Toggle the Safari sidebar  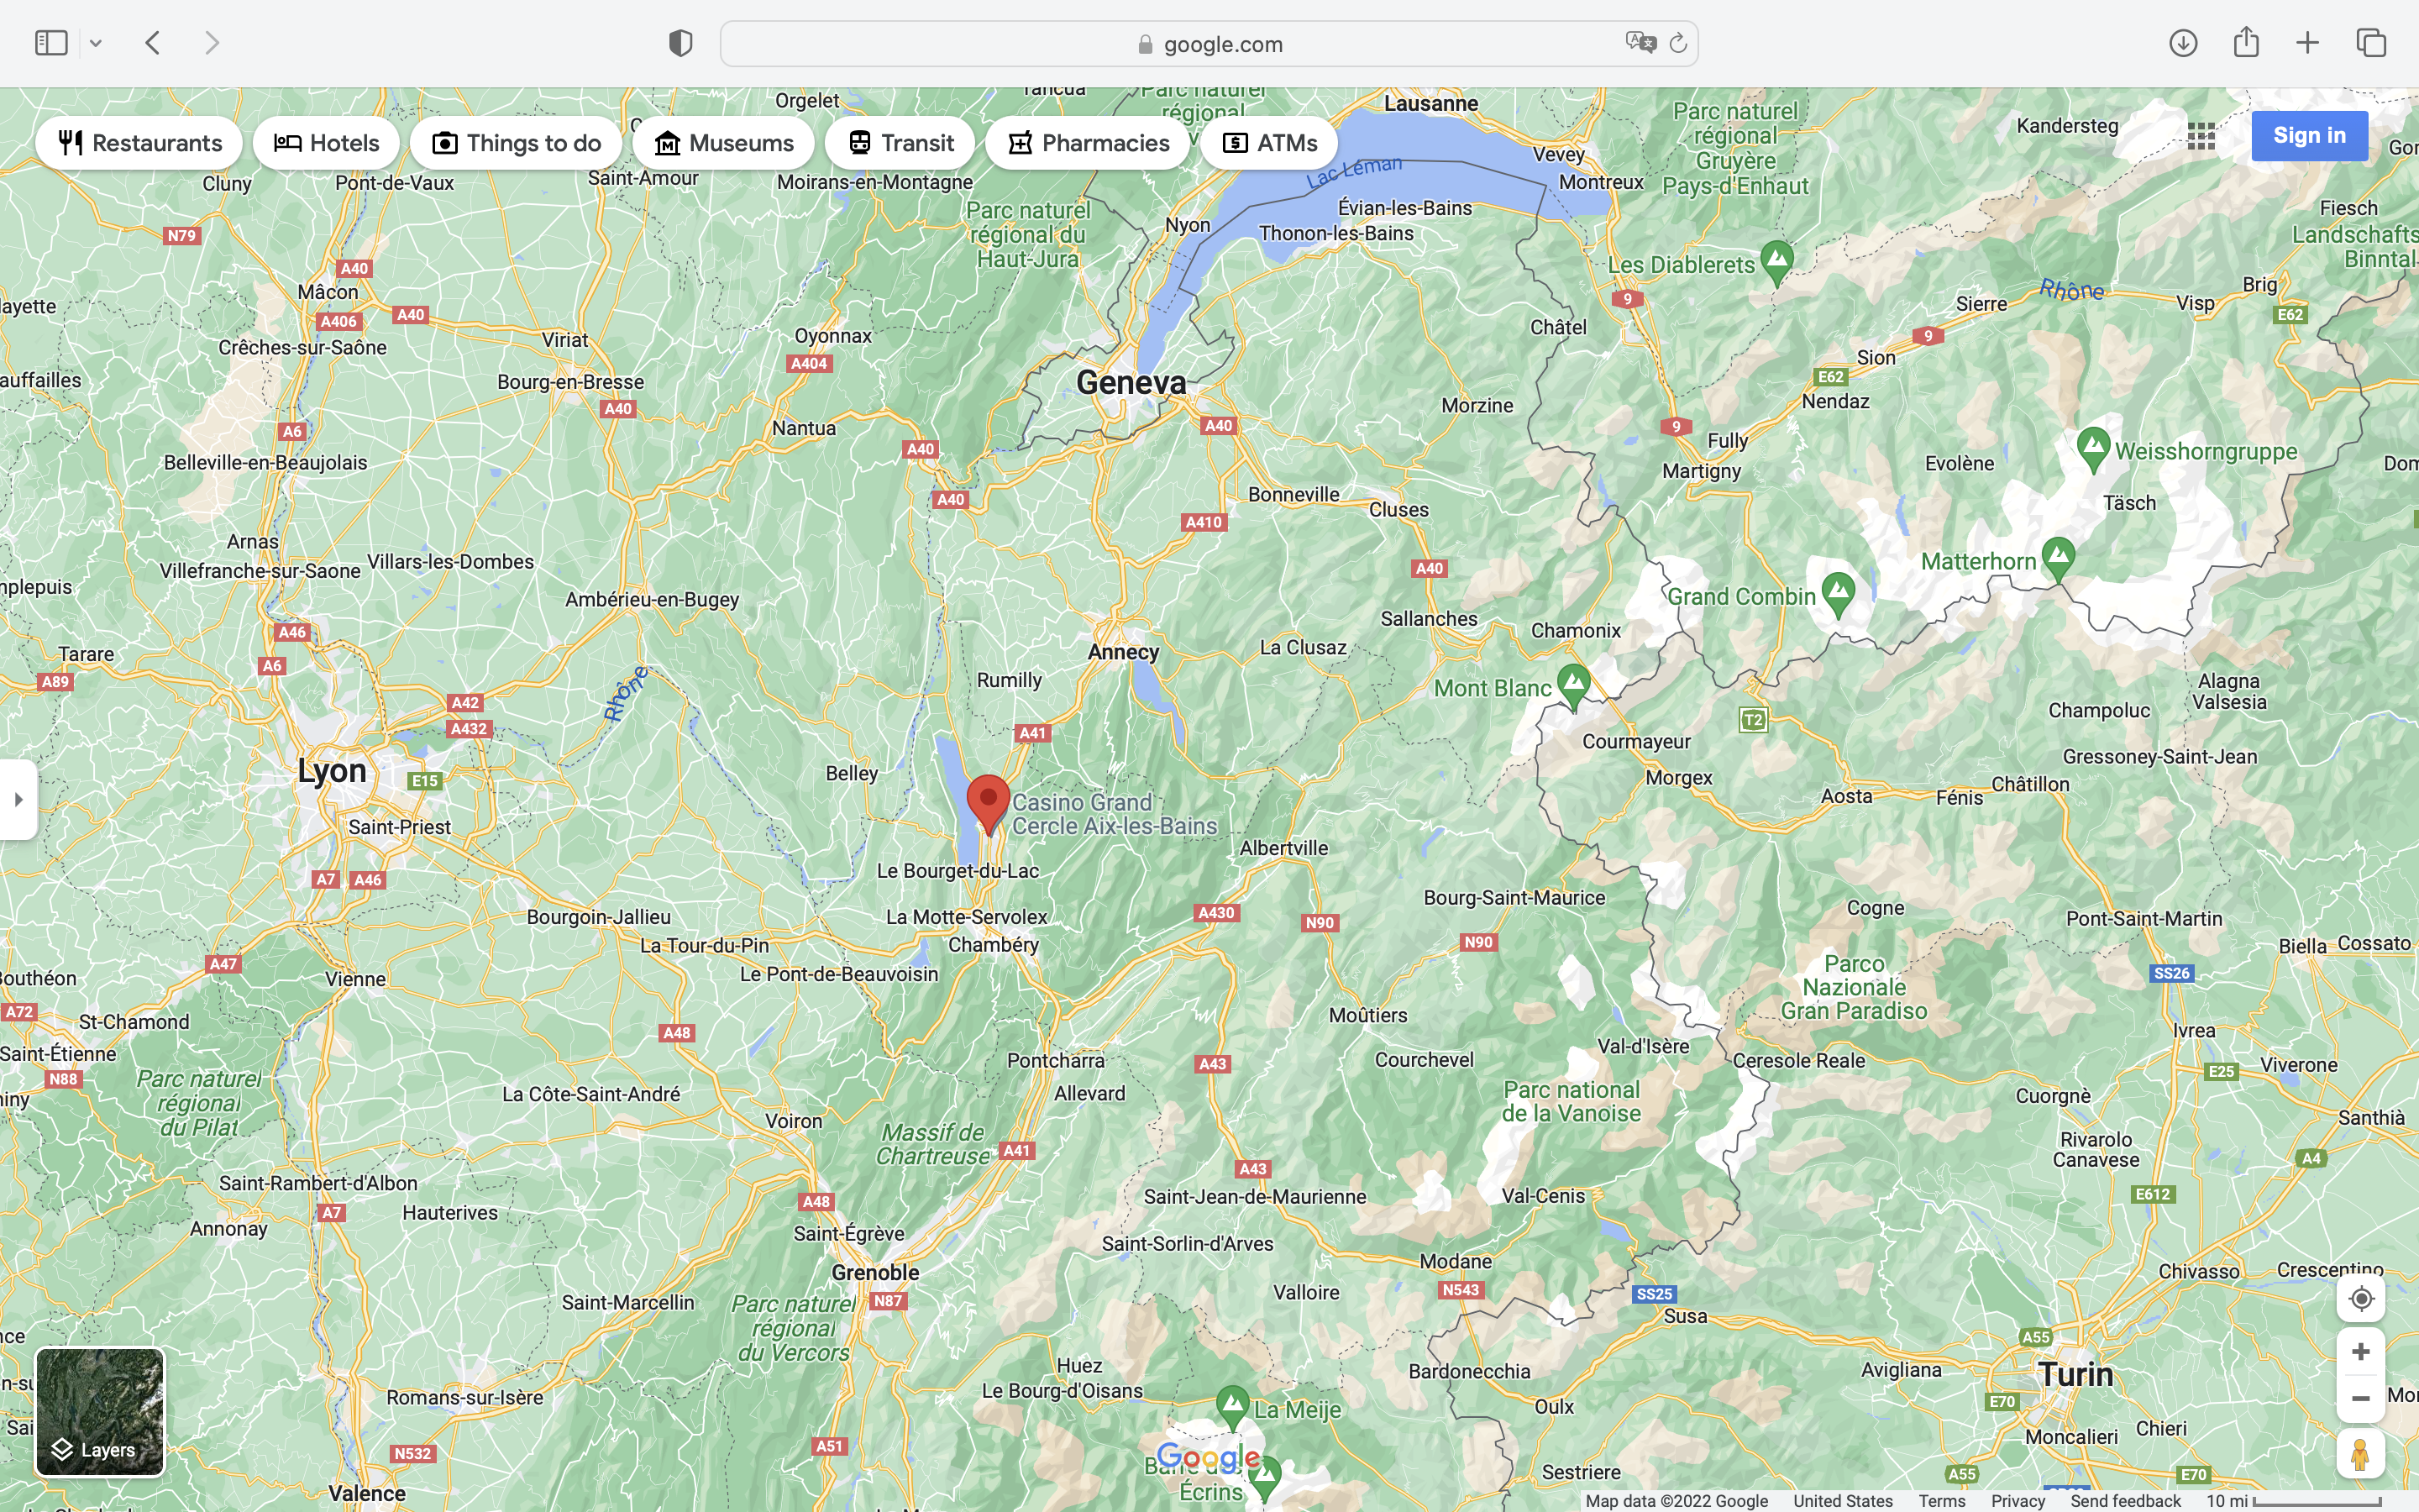coord(51,43)
